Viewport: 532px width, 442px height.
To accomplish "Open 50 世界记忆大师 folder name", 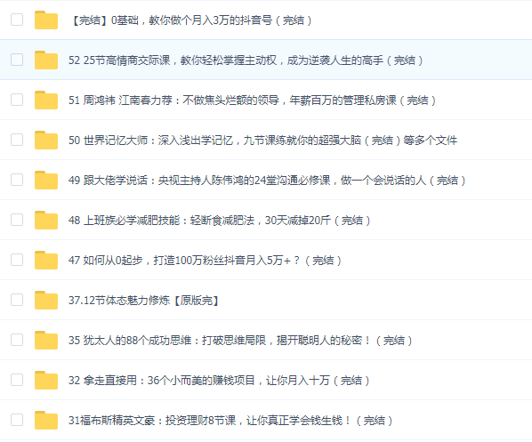I will [263, 141].
